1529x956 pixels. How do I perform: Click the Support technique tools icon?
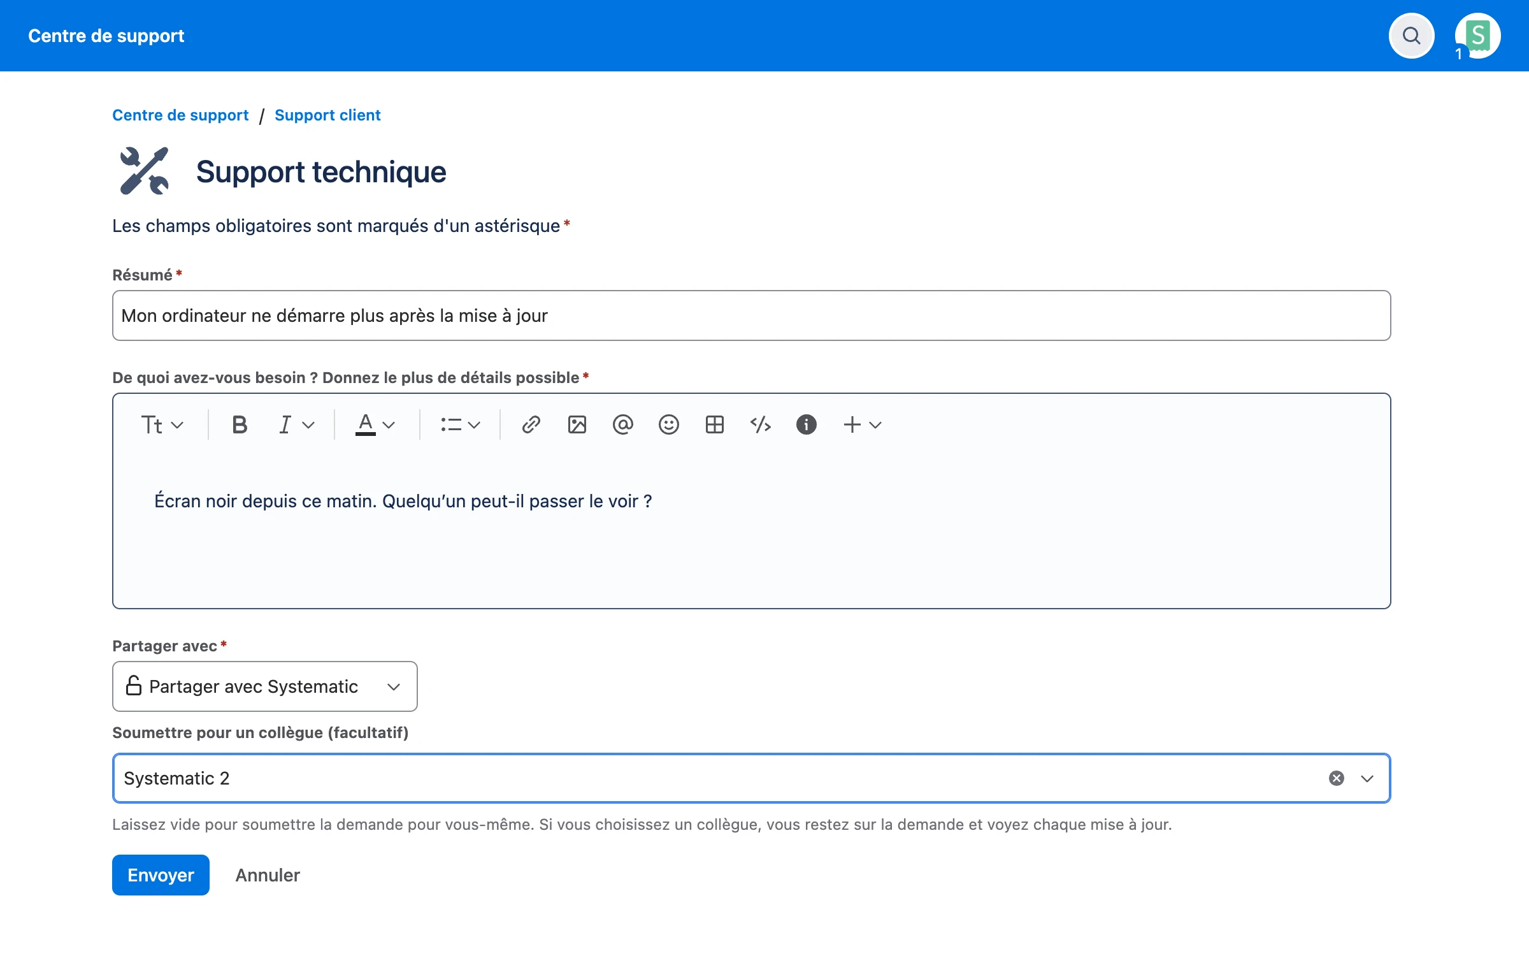[x=145, y=171]
